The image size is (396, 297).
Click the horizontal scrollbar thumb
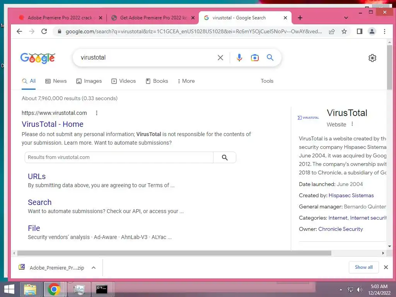pos(174,253)
